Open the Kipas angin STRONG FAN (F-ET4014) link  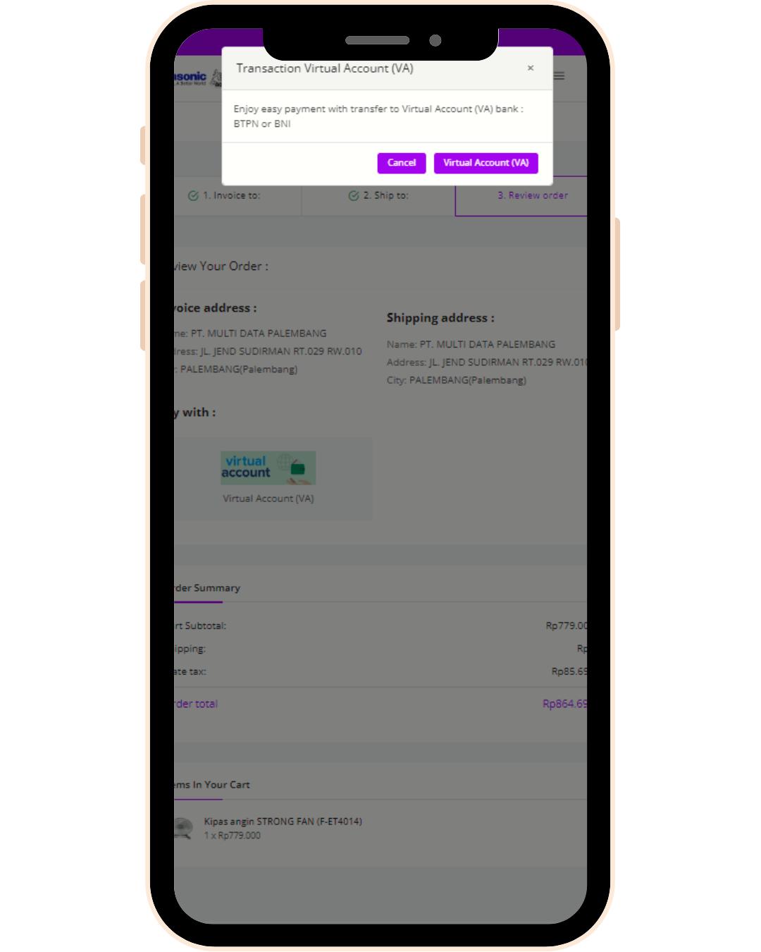point(283,822)
